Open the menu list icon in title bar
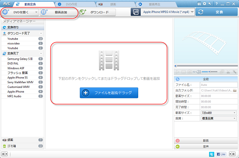239x158 pixels. (x=199, y=4)
